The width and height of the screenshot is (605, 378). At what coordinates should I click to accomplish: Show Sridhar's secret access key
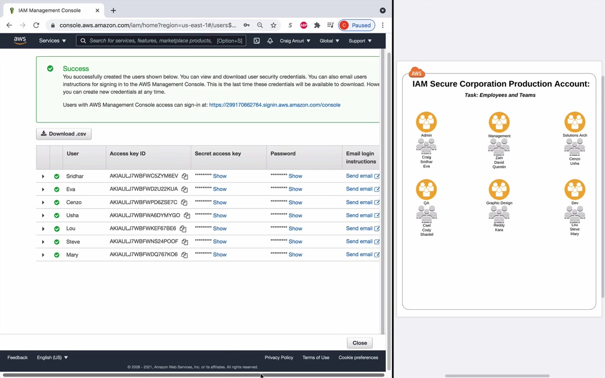coord(220,176)
